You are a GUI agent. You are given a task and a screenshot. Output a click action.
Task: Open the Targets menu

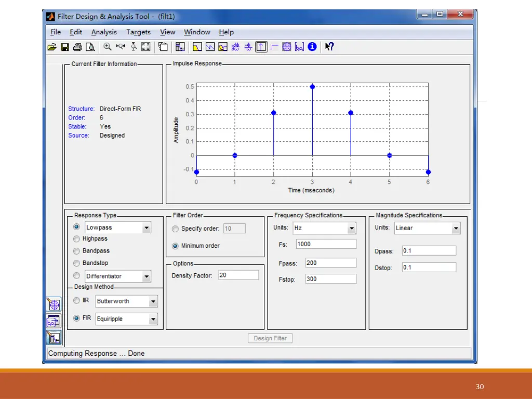pyautogui.click(x=138, y=32)
